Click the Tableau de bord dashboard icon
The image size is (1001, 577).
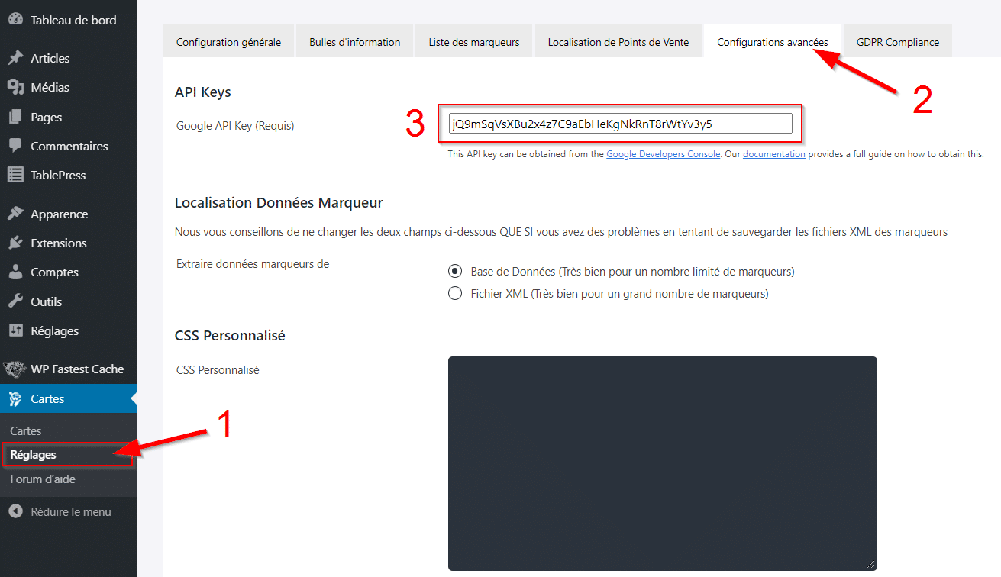click(15, 20)
